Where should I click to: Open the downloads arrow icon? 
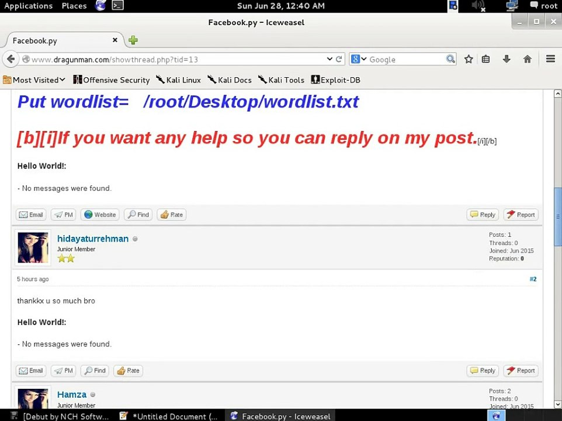click(x=507, y=59)
